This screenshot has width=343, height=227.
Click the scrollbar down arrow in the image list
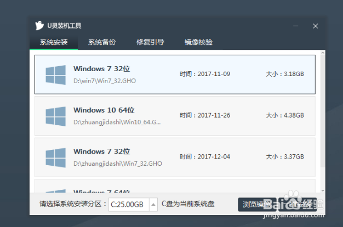click(x=323, y=190)
